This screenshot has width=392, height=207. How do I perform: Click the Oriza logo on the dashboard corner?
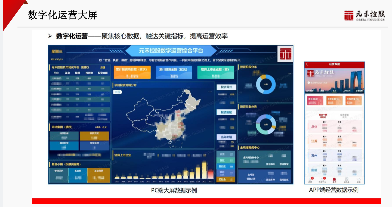click(285, 54)
